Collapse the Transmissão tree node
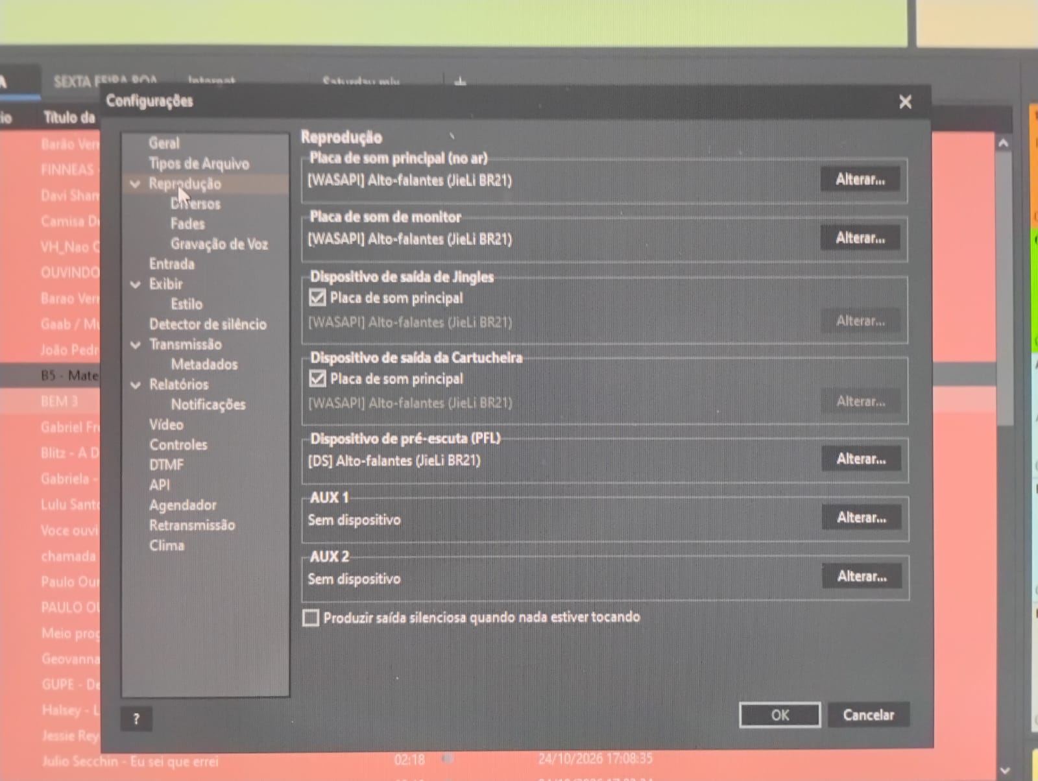 (135, 345)
